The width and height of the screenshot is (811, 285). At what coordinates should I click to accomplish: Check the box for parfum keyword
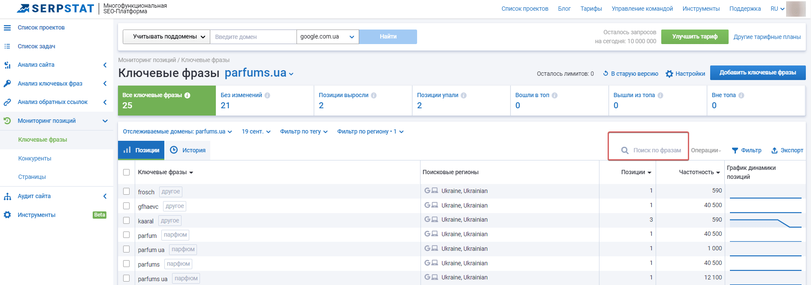tap(126, 235)
